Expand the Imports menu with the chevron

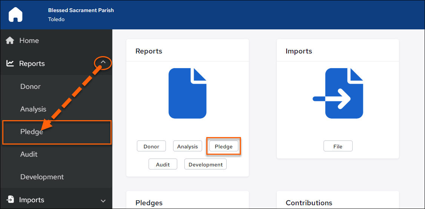tap(103, 201)
